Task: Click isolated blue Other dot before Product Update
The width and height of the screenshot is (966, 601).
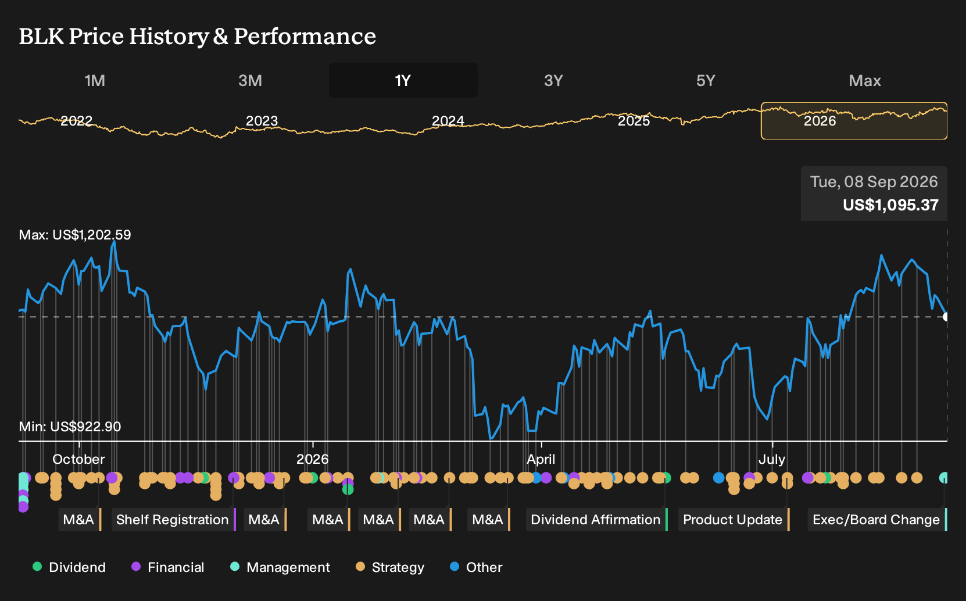Action: [x=719, y=478]
